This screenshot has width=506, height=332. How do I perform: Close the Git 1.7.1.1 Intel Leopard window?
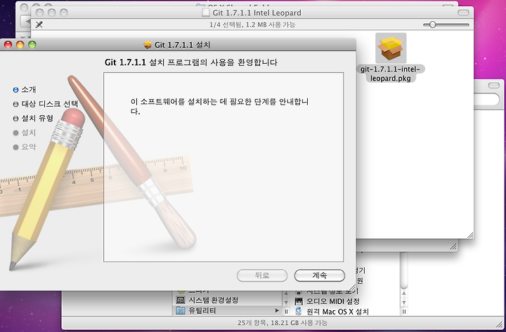[x=39, y=13]
